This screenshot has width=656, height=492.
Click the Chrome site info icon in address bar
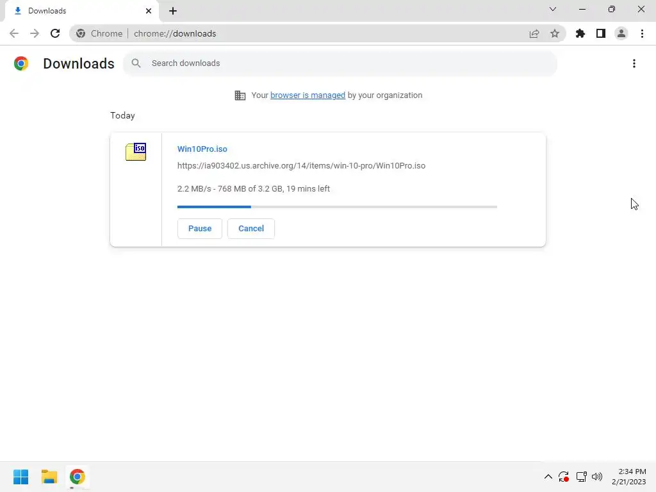[x=81, y=33]
